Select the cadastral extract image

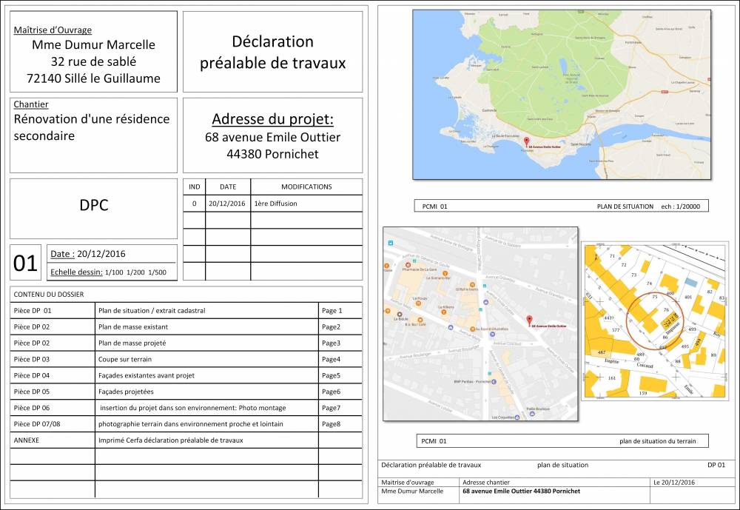click(x=654, y=322)
